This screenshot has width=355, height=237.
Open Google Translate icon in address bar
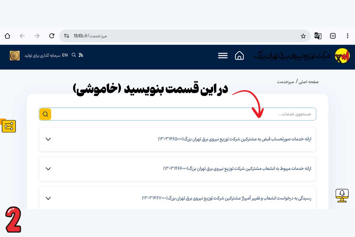[x=318, y=36]
